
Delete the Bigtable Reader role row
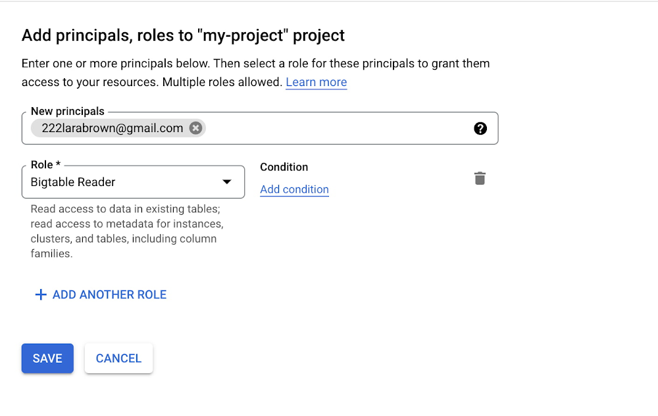(x=480, y=178)
